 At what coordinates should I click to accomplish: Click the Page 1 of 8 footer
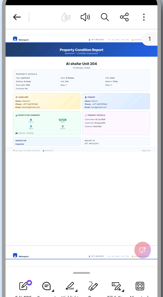146,151
